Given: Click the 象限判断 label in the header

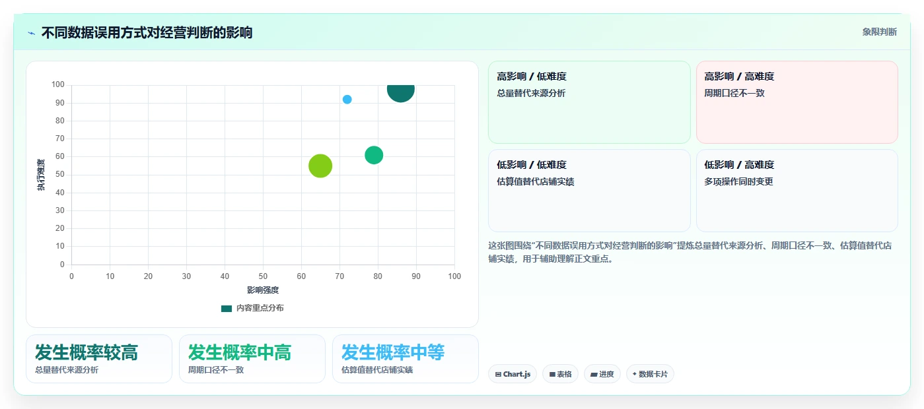Looking at the screenshot, I should pyautogui.click(x=879, y=32).
